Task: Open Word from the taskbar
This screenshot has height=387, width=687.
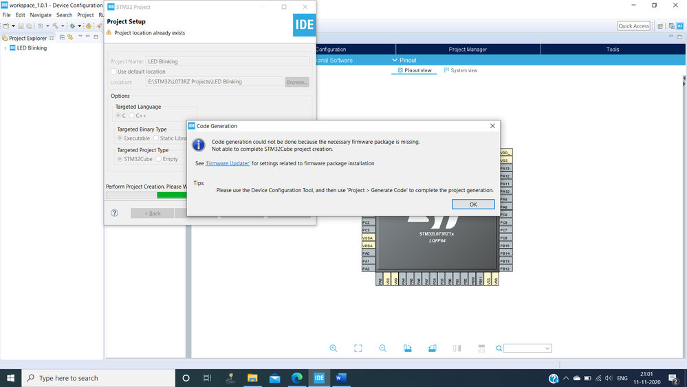Action: [x=341, y=378]
